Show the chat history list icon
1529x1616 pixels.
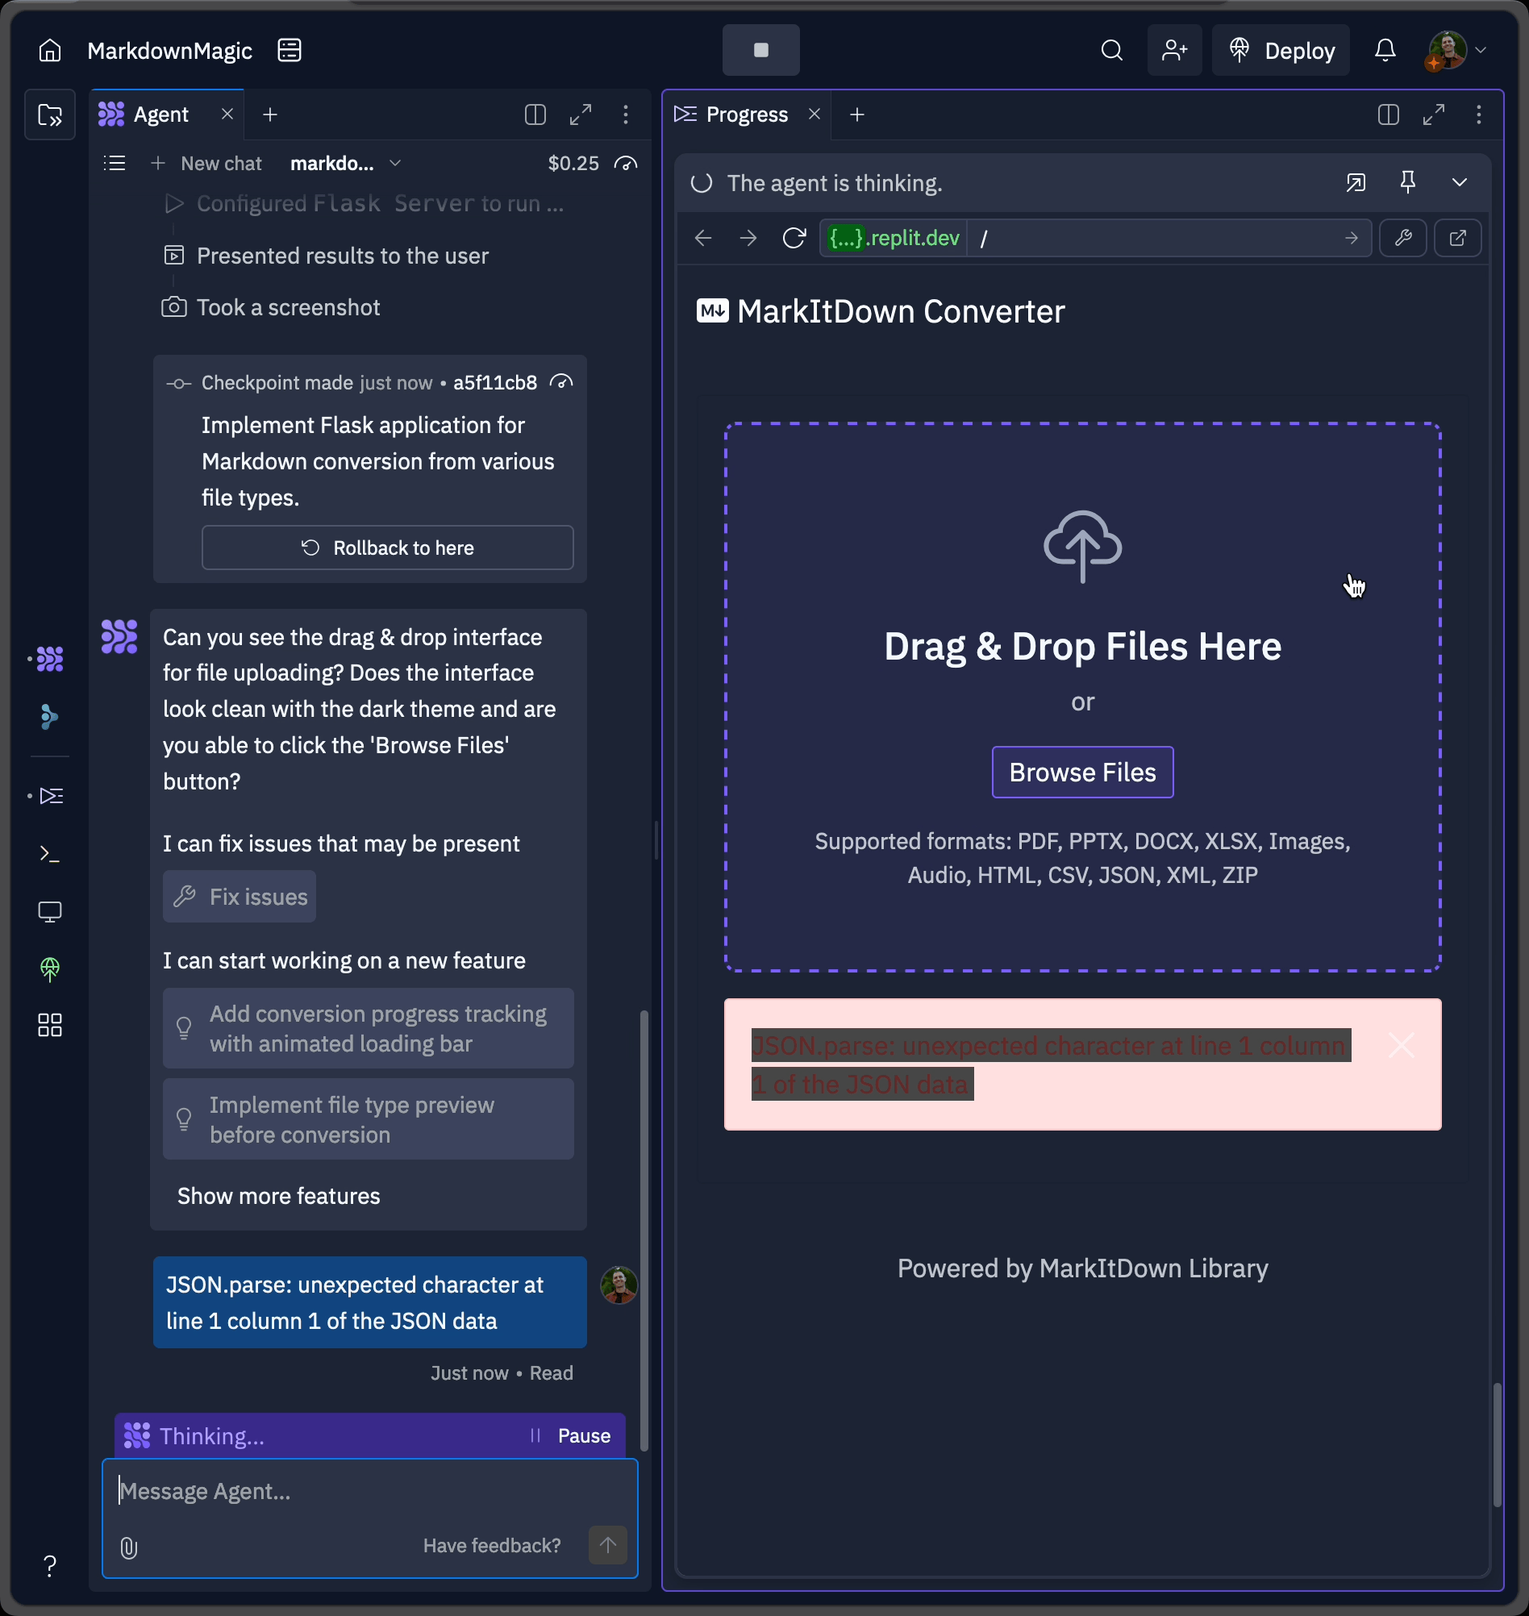(115, 164)
